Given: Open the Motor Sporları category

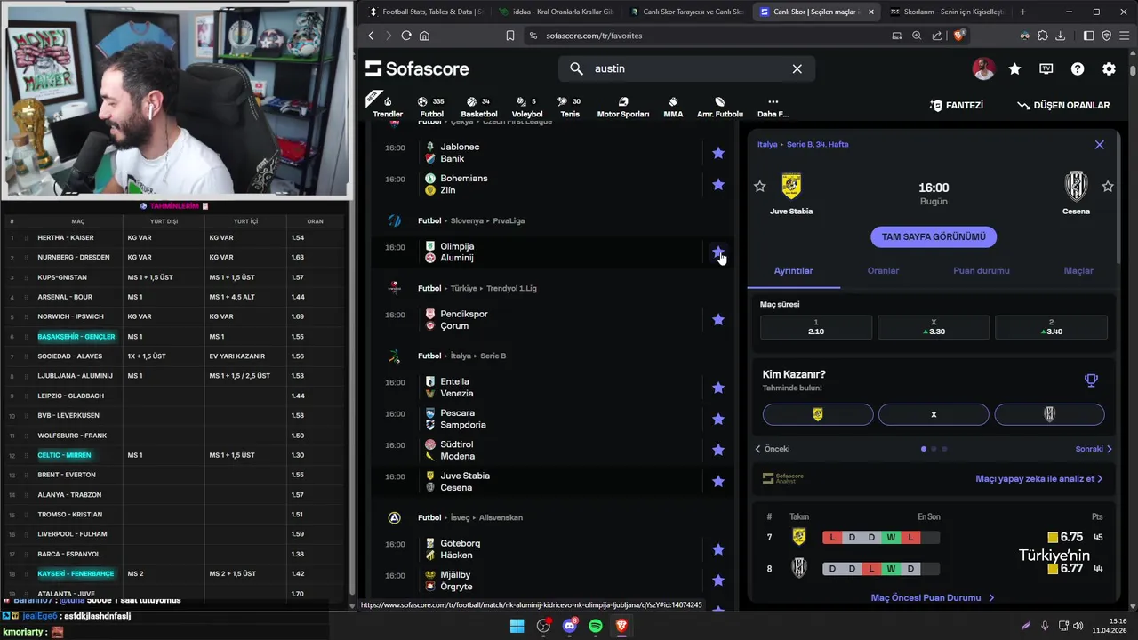Looking at the screenshot, I should [622, 107].
